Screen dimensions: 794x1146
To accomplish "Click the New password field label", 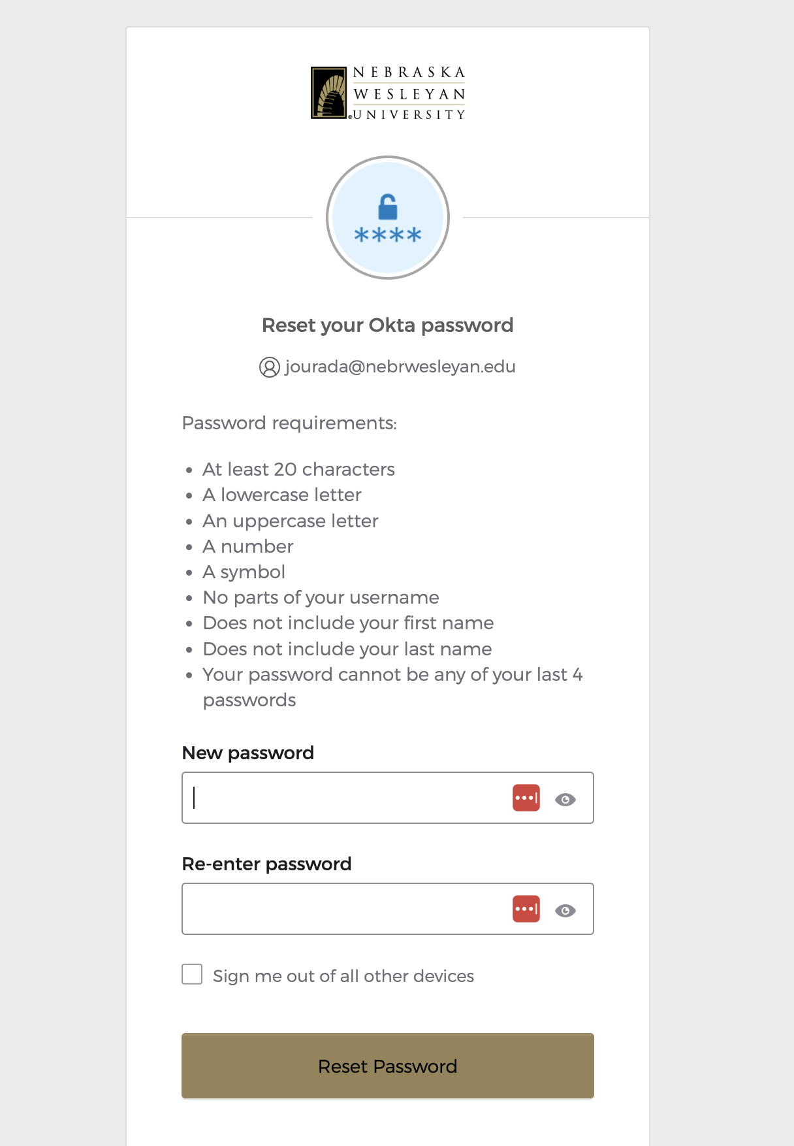I will tap(248, 753).
